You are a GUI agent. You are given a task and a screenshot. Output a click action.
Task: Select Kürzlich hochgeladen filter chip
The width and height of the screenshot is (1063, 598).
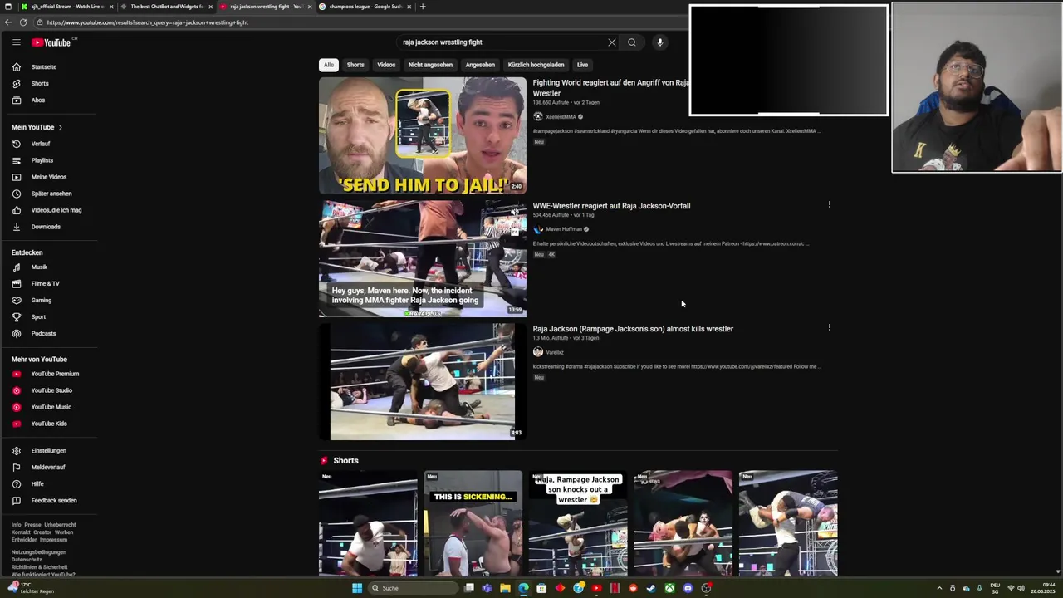coord(536,65)
